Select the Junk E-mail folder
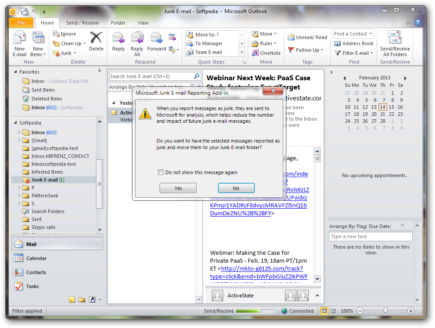Viewport: 435px width, 328px height. (53, 180)
